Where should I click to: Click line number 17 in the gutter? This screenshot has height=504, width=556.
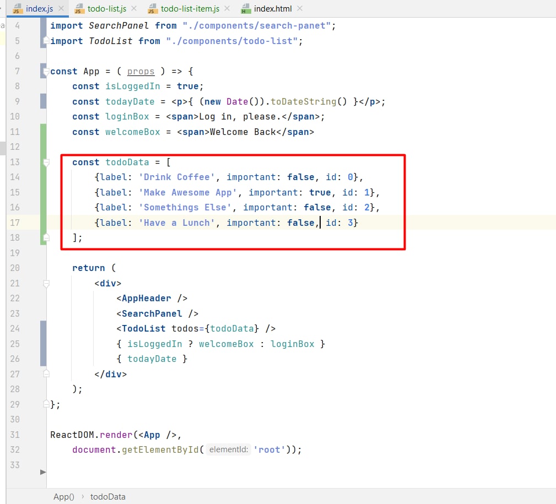tap(15, 223)
